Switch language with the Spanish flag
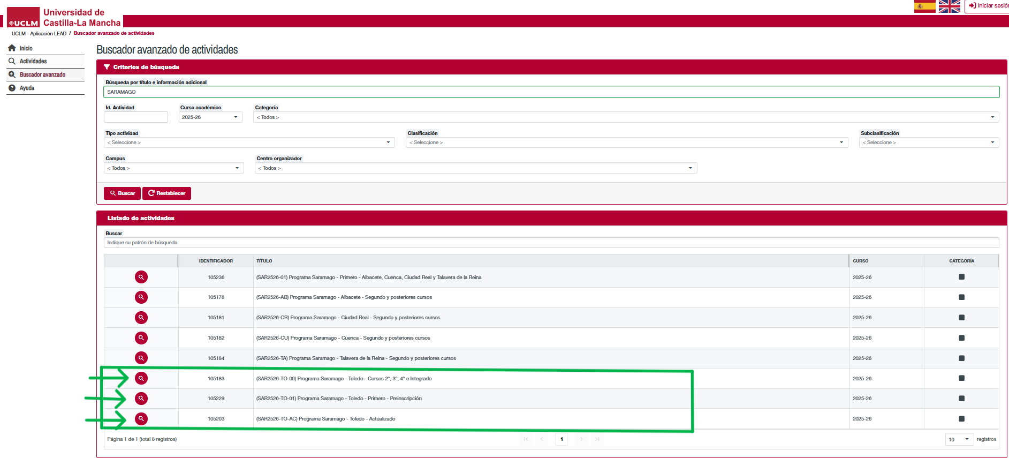 tap(924, 6)
